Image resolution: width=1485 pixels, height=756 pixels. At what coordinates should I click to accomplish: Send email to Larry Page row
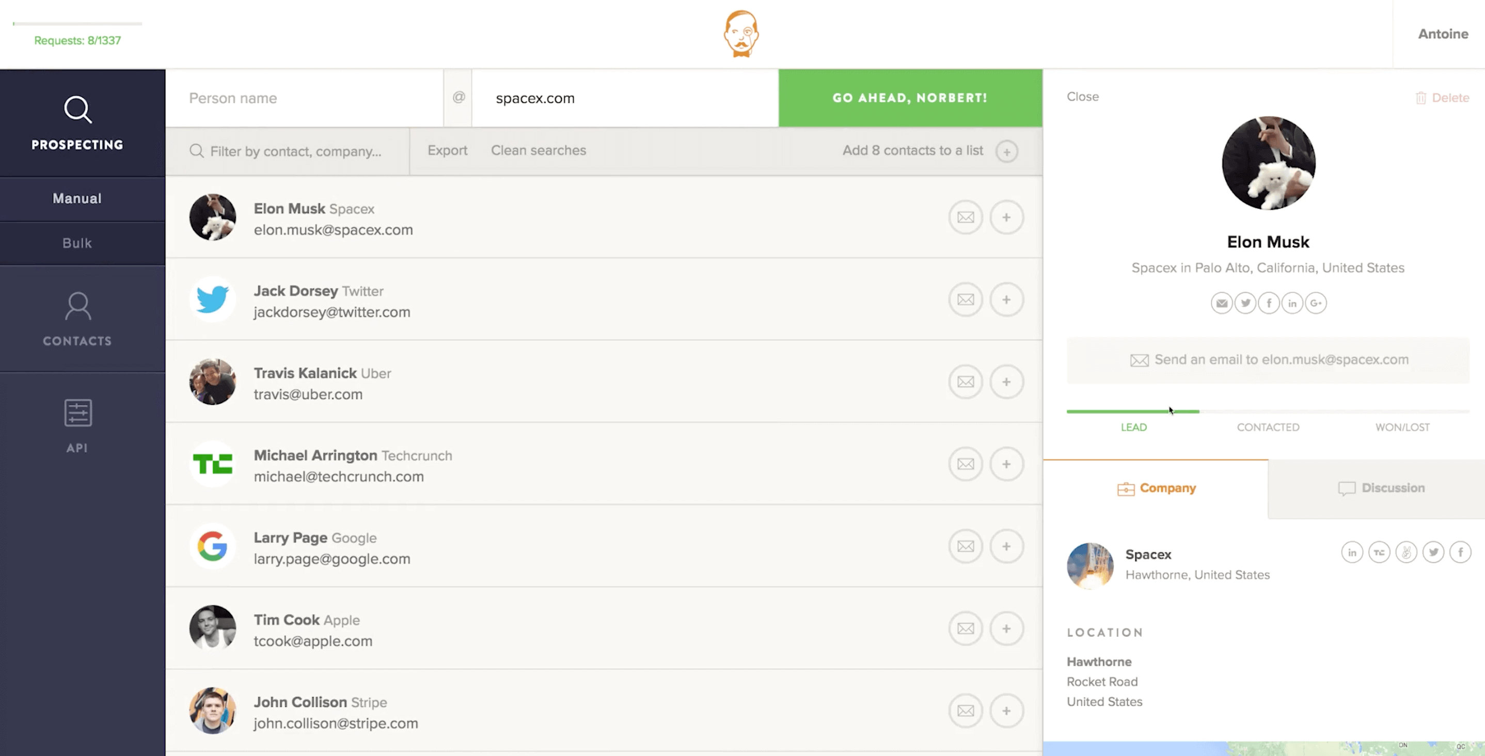click(966, 546)
